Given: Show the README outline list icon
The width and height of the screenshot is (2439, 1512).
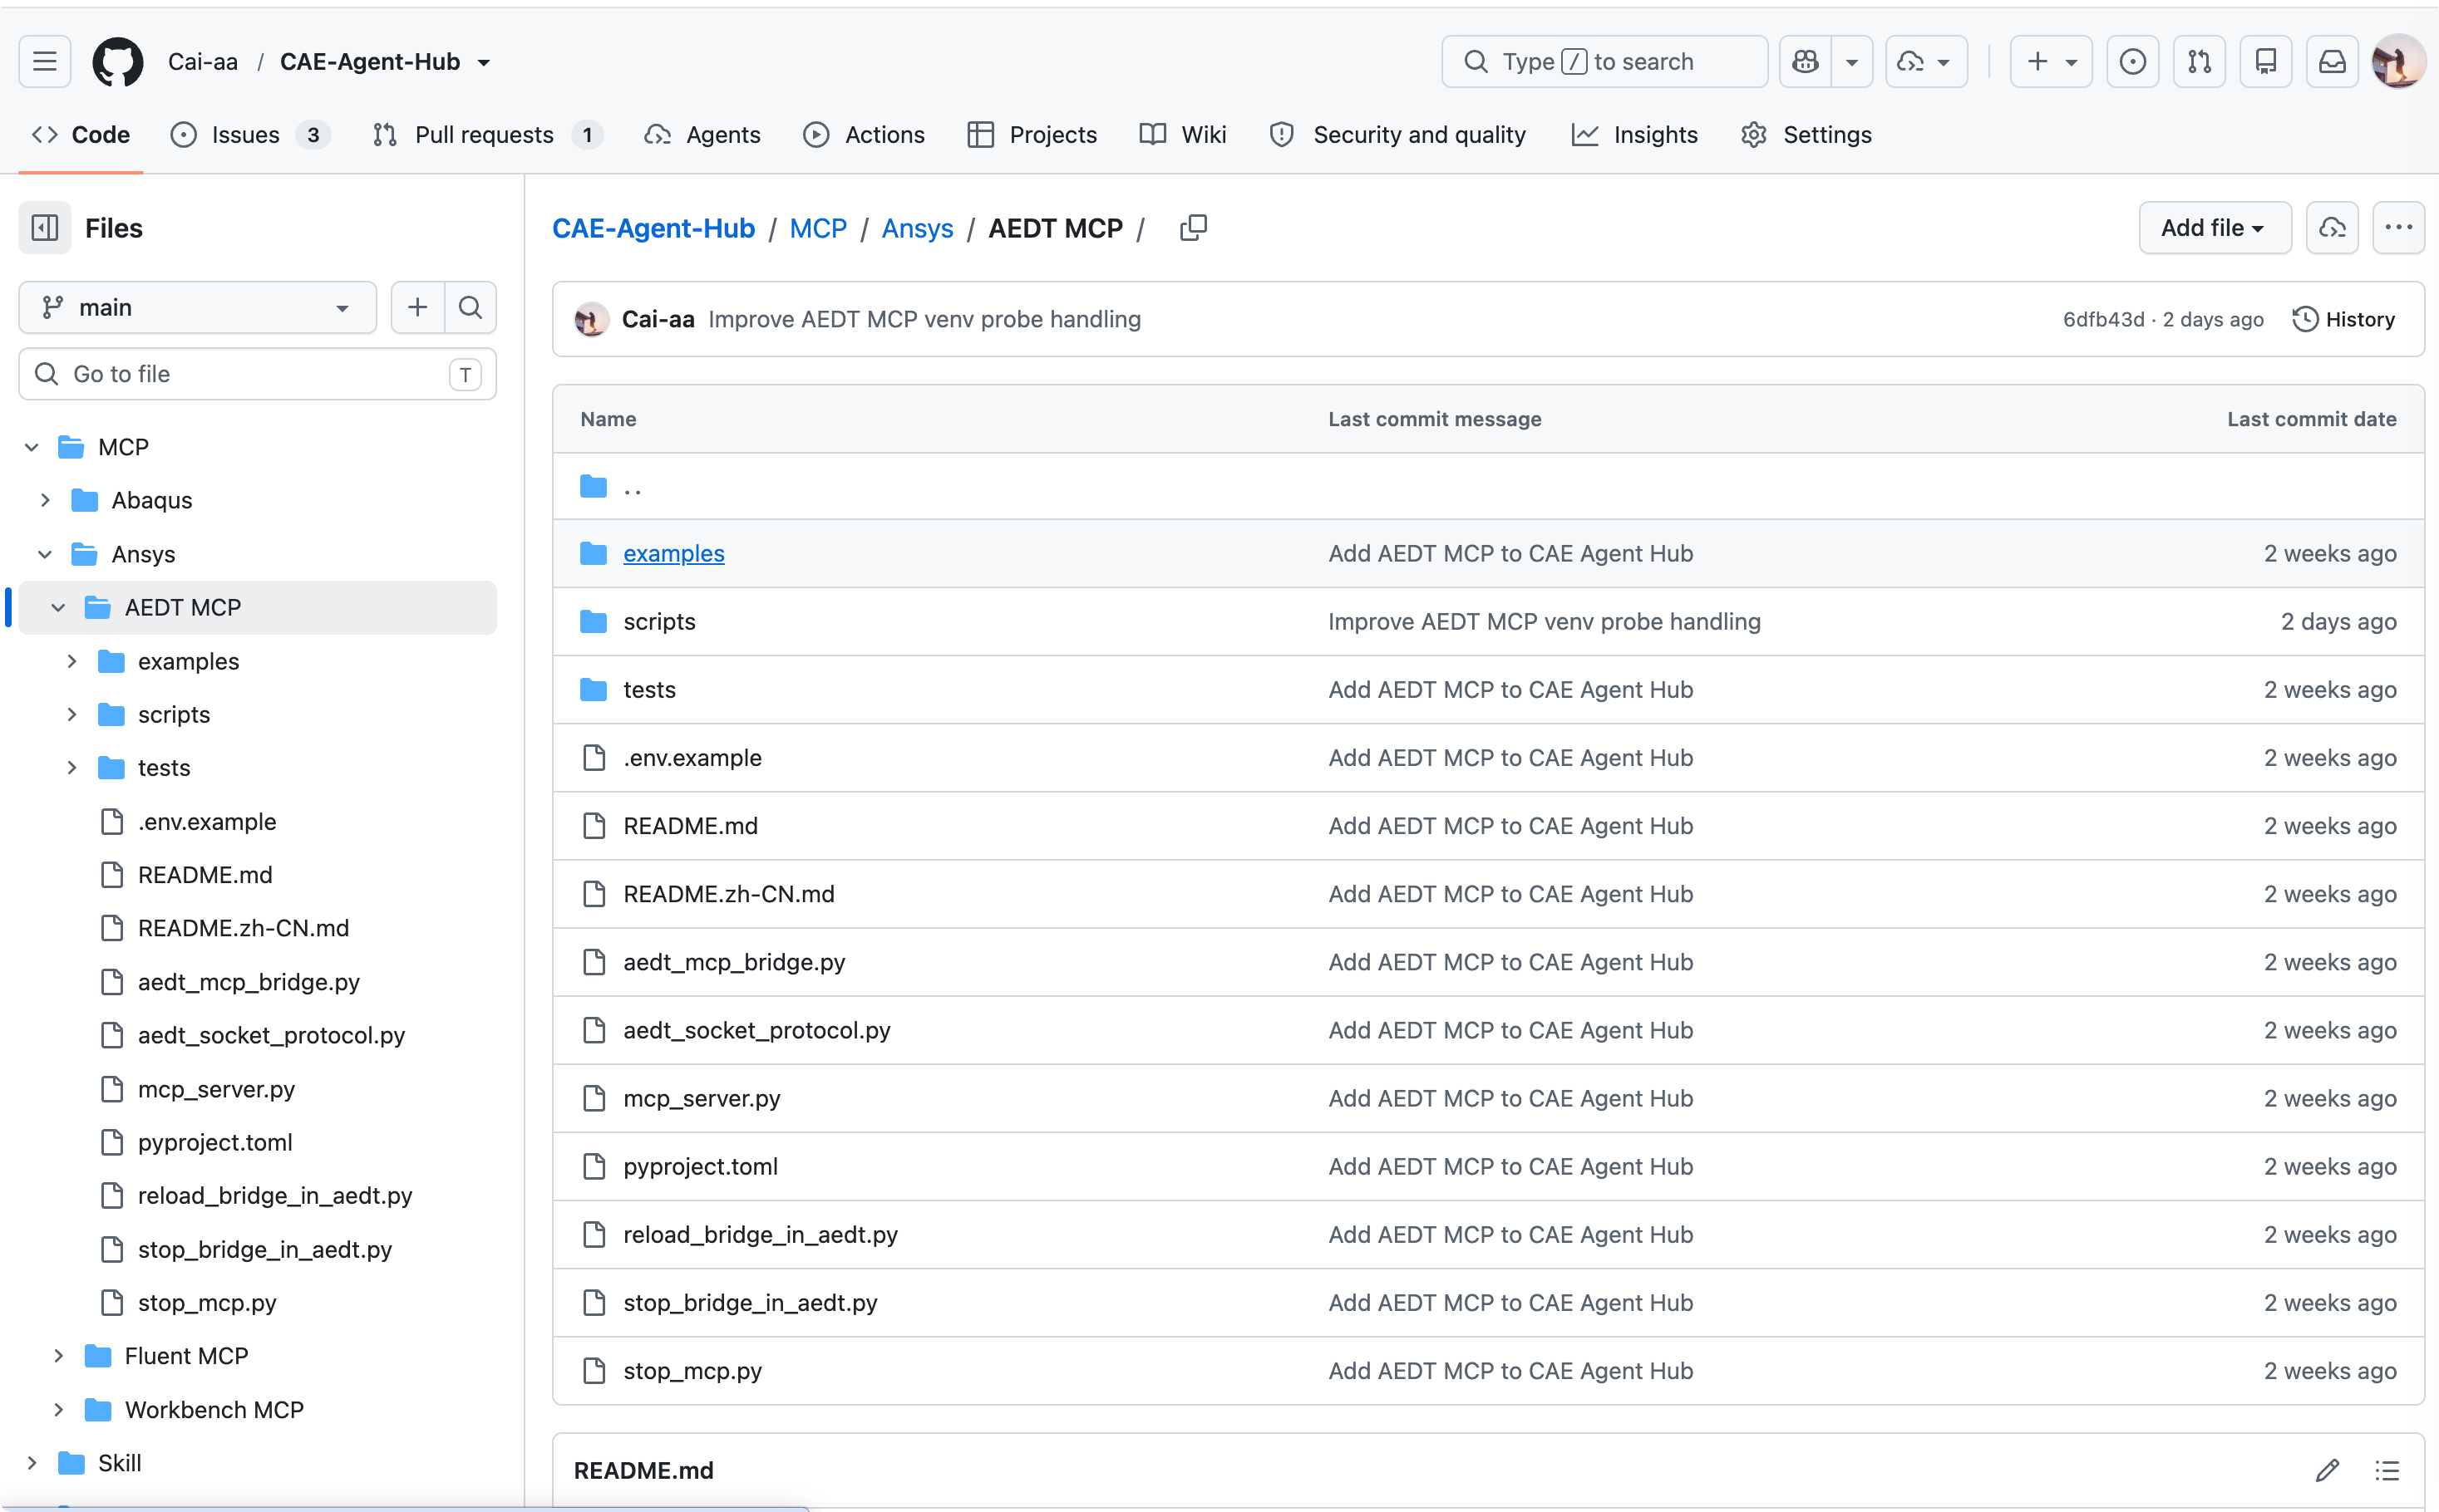Looking at the screenshot, I should pyautogui.click(x=2387, y=1470).
